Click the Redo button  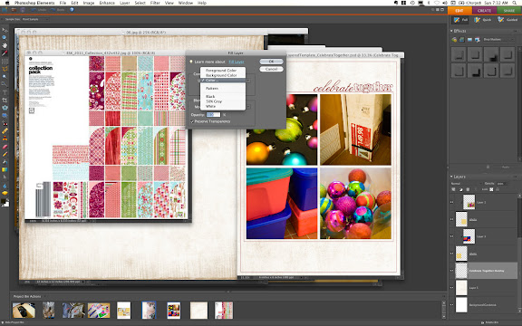(x=58, y=10)
